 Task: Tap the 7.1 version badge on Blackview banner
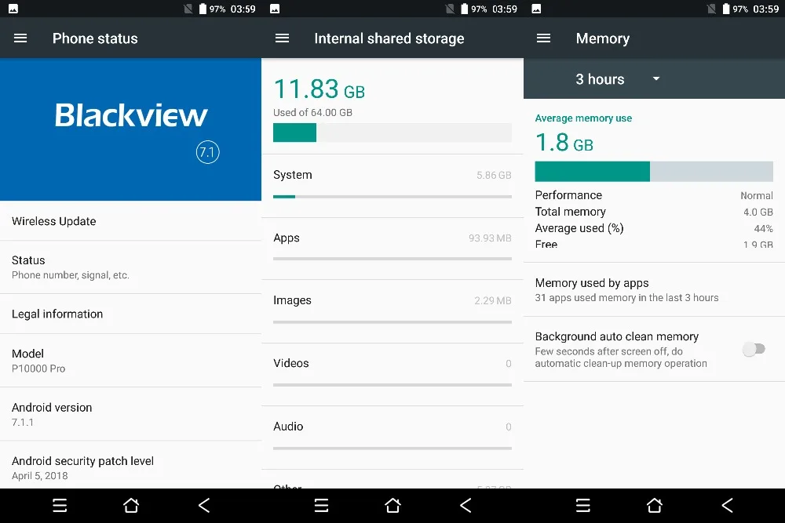(208, 152)
